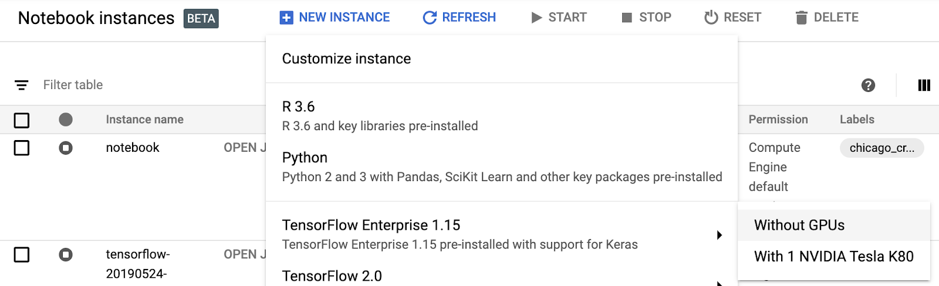Select the Python instance option
Viewport: 939px width, 286px height.
[x=501, y=166]
